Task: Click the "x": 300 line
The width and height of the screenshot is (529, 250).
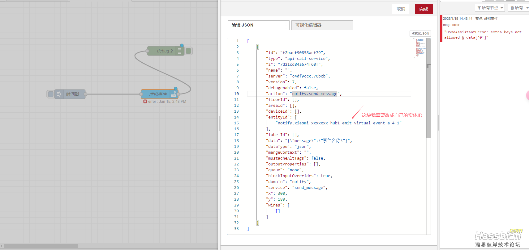Action: [277, 193]
